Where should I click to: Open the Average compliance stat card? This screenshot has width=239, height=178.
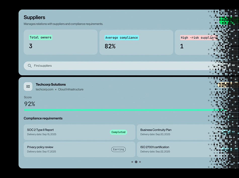(x=136, y=42)
